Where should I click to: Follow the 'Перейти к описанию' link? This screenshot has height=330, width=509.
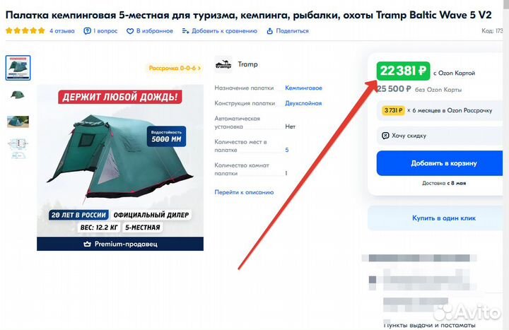pos(244,192)
